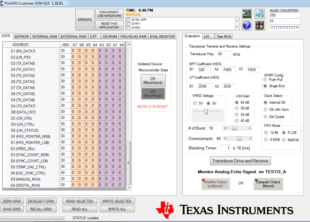Image resolution: width=310 pixels, height=222 pixels.
Task: Click Downsample right arrow
Action: [x=251, y=138]
